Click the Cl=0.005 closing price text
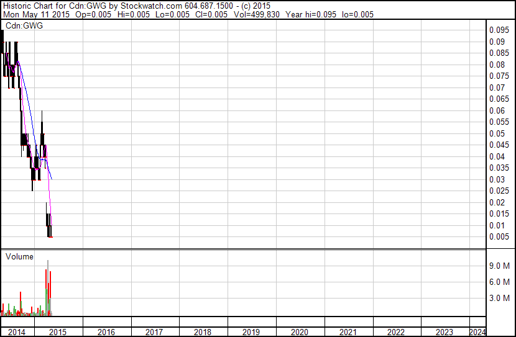The width and height of the screenshot is (516, 337). click(211, 14)
